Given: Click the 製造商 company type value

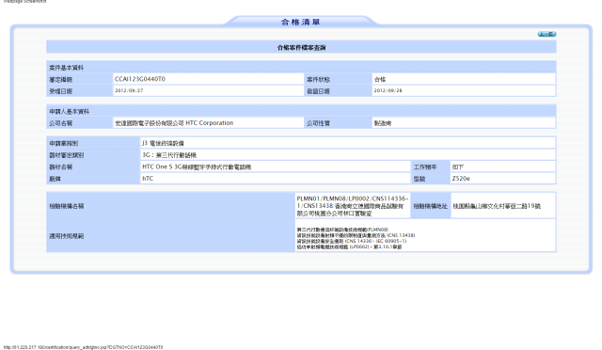Looking at the screenshot, I should point(383,123).
